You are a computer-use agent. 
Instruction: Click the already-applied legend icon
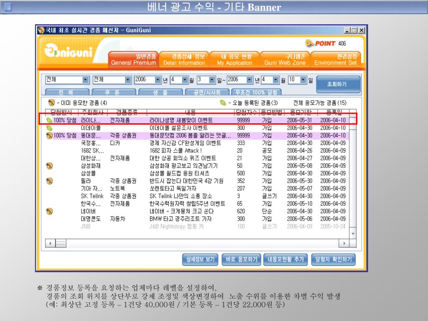tap(51, 103)
